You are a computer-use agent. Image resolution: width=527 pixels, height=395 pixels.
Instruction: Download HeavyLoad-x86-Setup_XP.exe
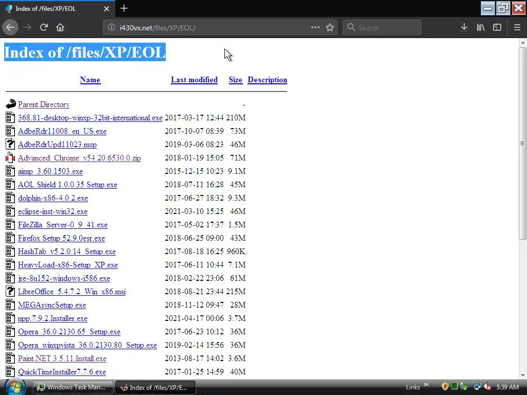[x=68, y=265]
